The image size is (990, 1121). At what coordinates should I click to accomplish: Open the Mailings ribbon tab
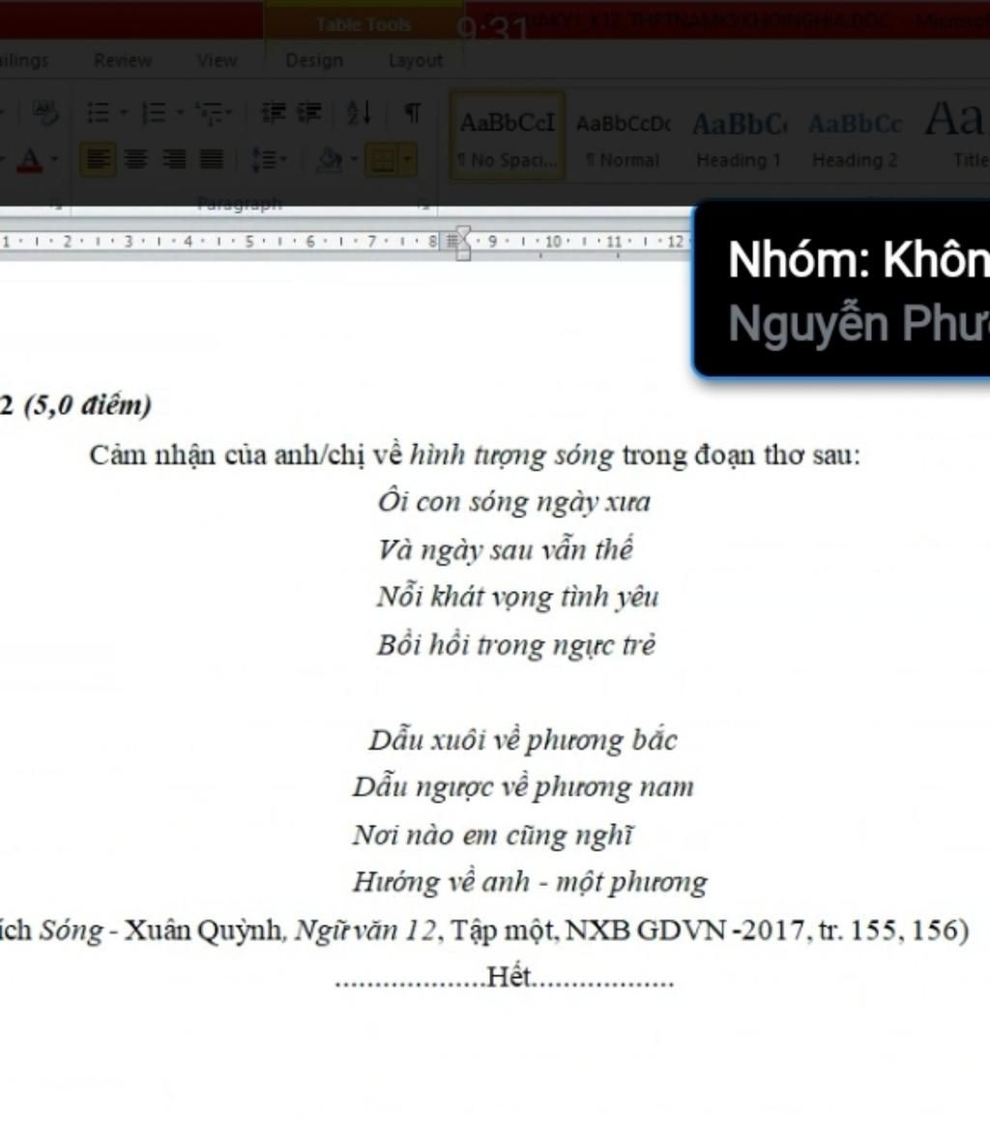[23, 60]
